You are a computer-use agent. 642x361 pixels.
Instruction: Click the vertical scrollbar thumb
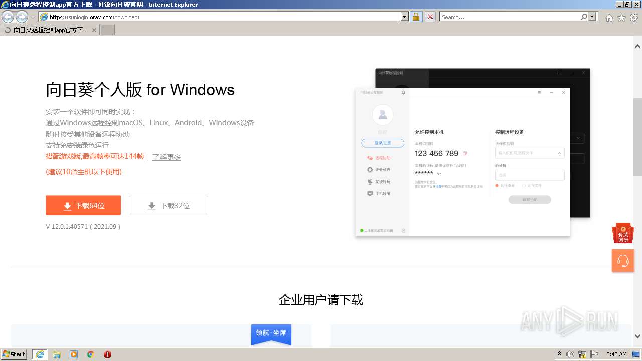coord(637,137)
